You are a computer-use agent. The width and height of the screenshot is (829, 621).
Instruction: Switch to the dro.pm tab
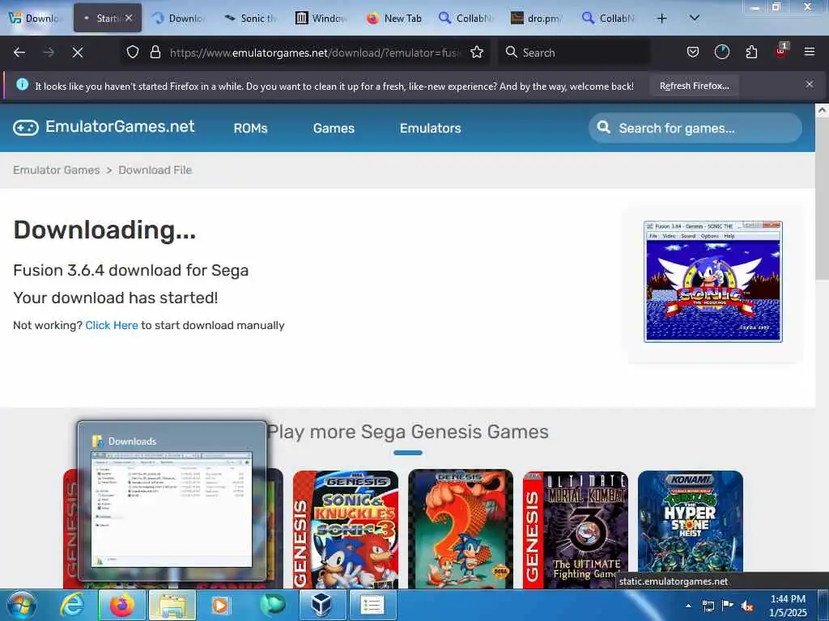536,19
